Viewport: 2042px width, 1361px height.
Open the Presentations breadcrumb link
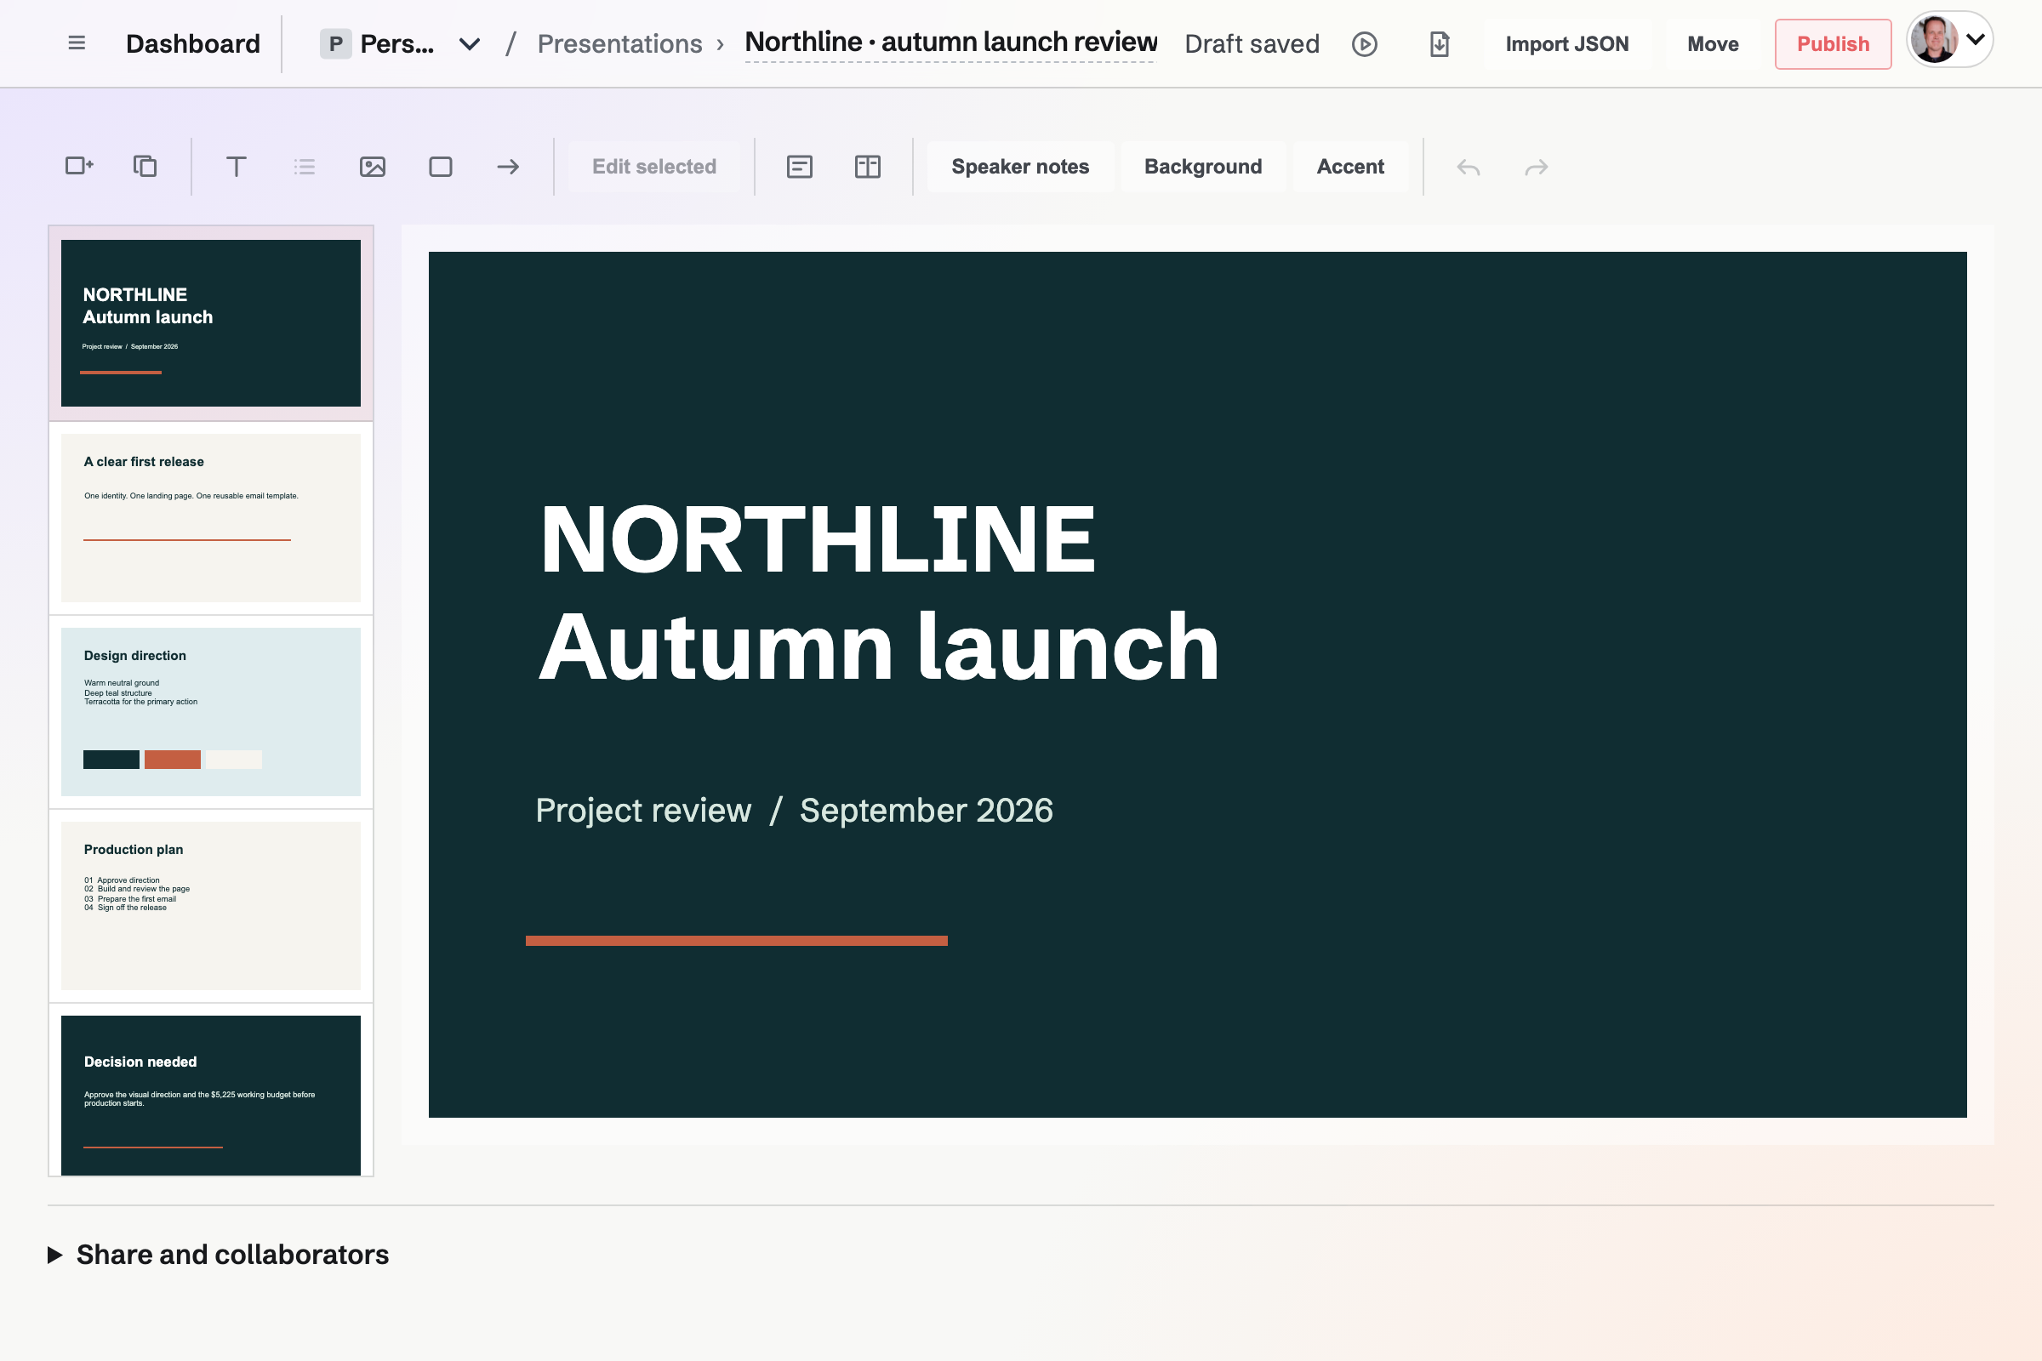coord(620,43)
